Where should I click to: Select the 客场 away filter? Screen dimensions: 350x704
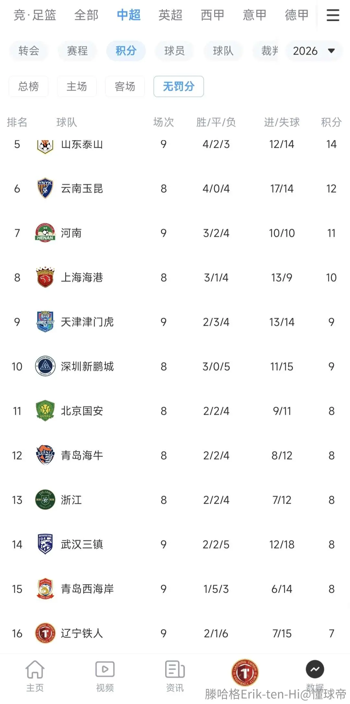(x=125, y=86)
